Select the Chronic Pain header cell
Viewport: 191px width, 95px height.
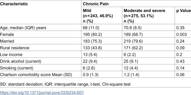[x=96, y=4]
